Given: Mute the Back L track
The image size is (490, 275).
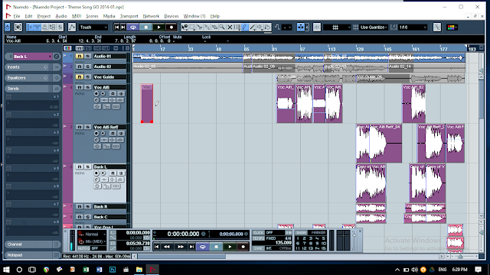Looking at the screenshot, I should (x=80, y=167).
